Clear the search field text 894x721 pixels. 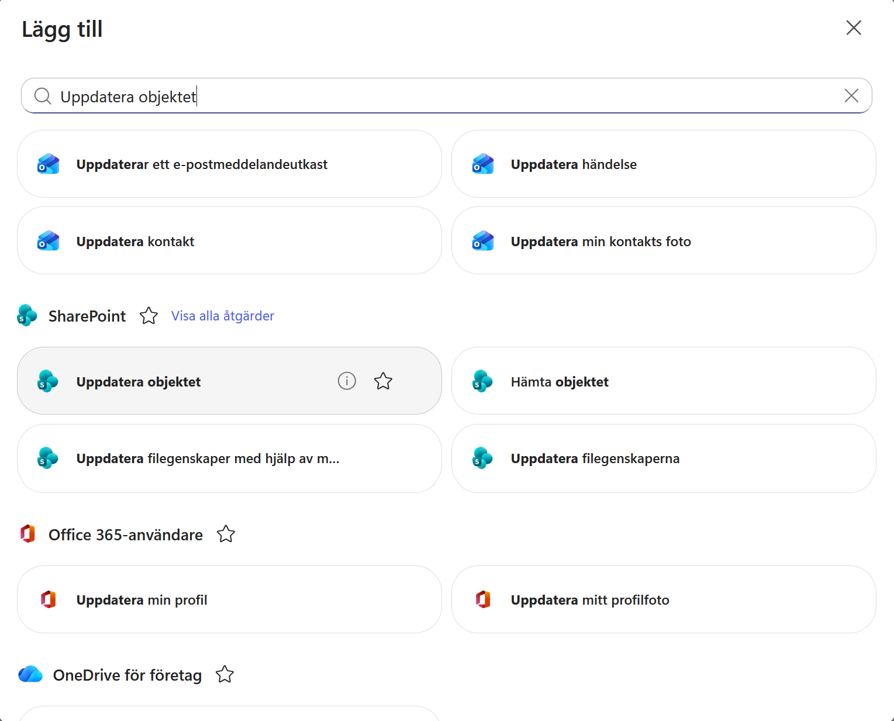click(x=851, y=95)
